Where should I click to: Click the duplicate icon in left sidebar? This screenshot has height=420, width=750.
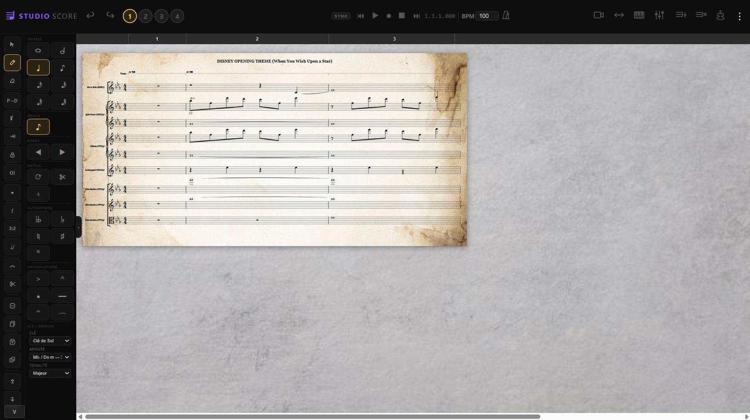(x=12, y=360)
